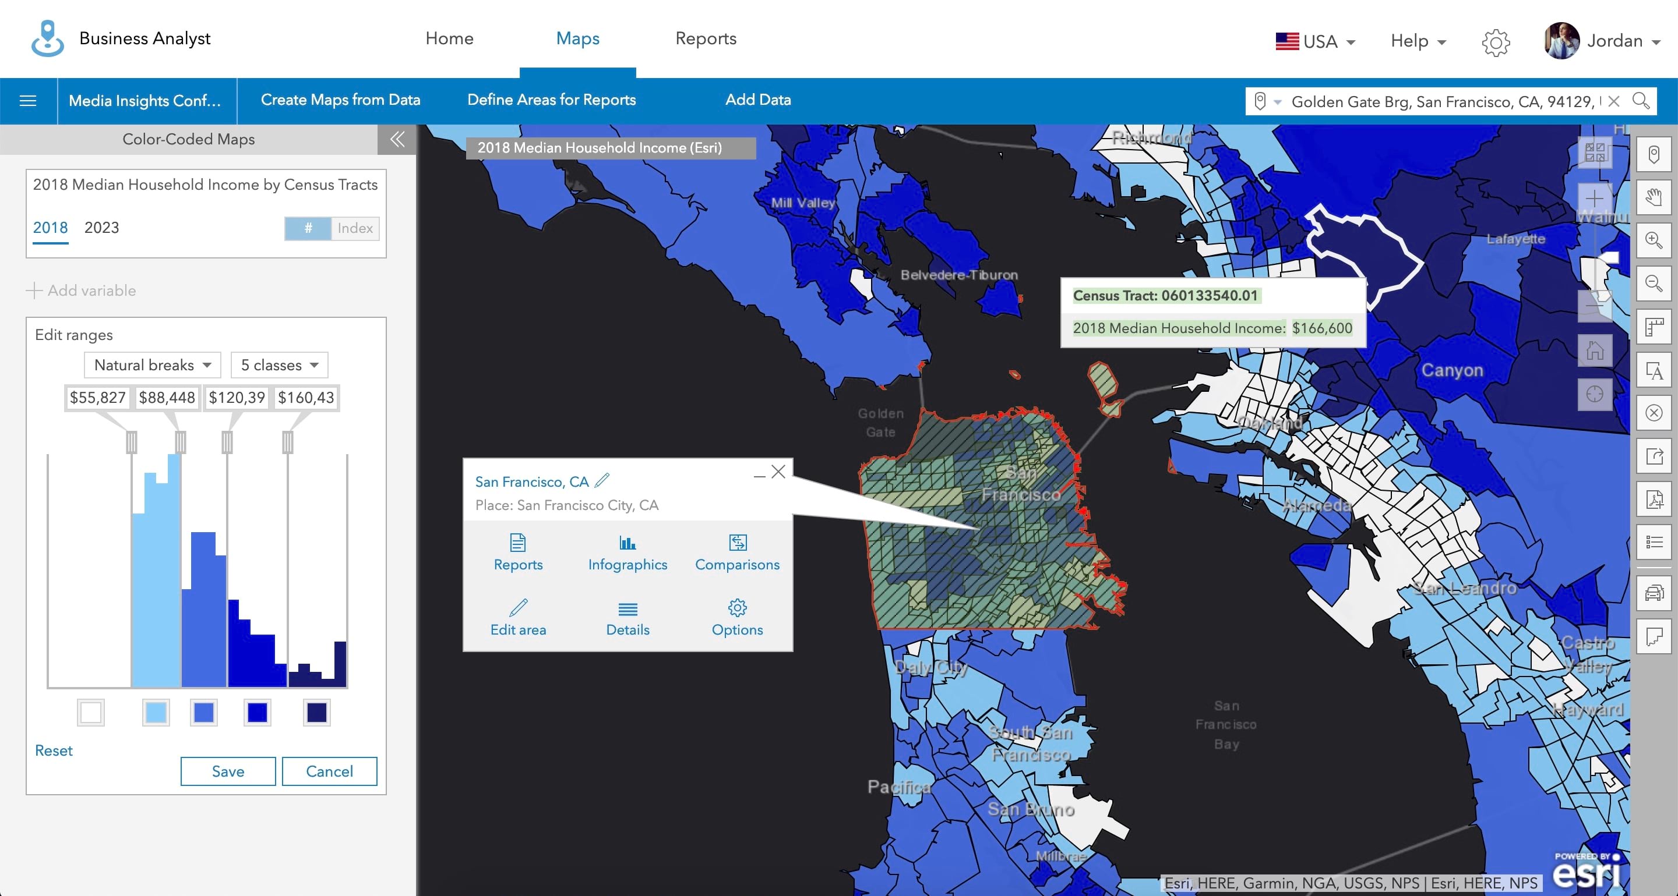Activate the zoom-in magnifier tool
The width and height of the screenshot is (1678, 896).
[1654, 240]
